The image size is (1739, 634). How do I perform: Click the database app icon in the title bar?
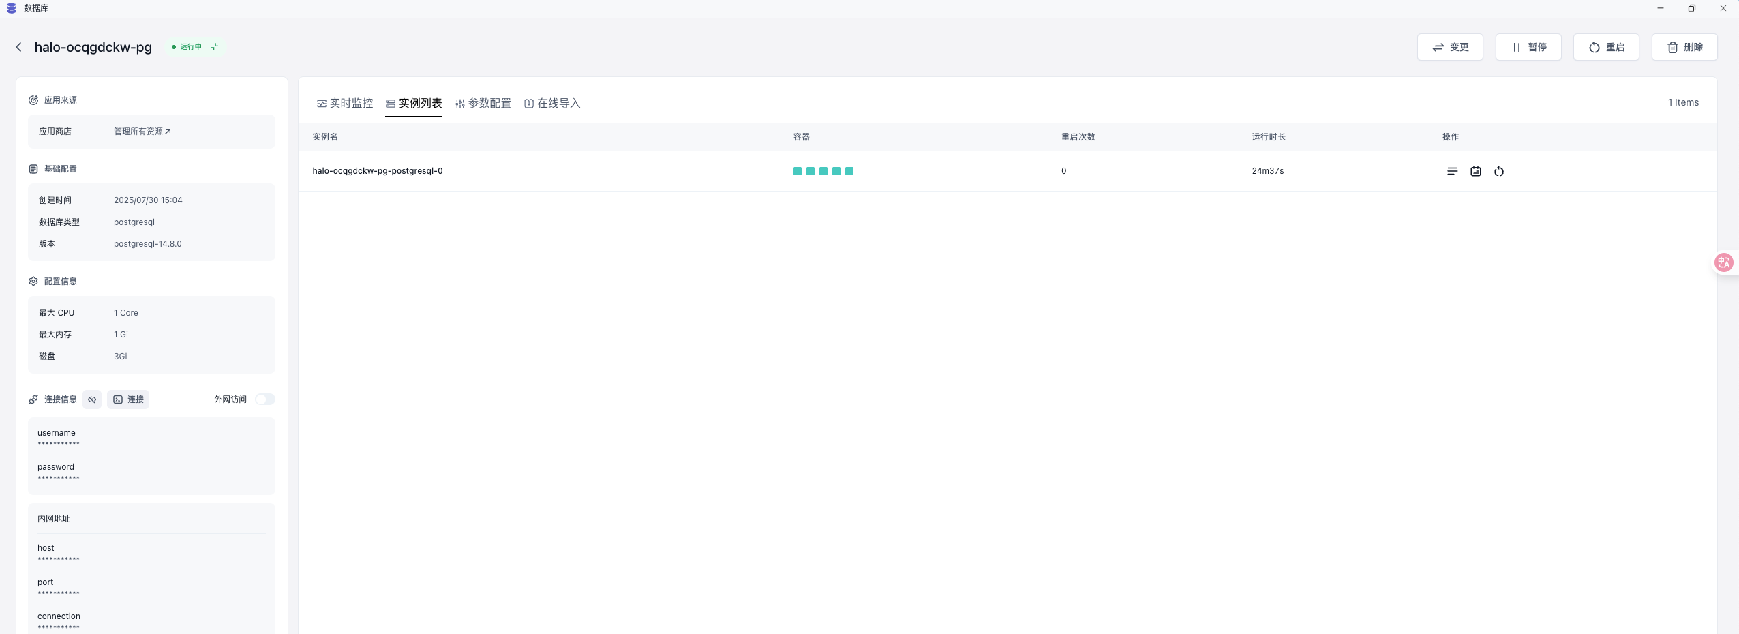(10, 7)
